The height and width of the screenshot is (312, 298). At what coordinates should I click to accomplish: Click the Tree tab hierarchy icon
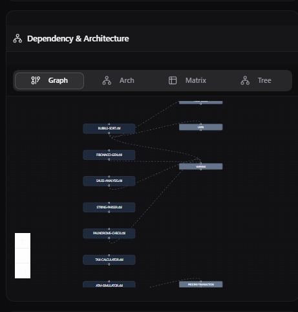[245, 80]
